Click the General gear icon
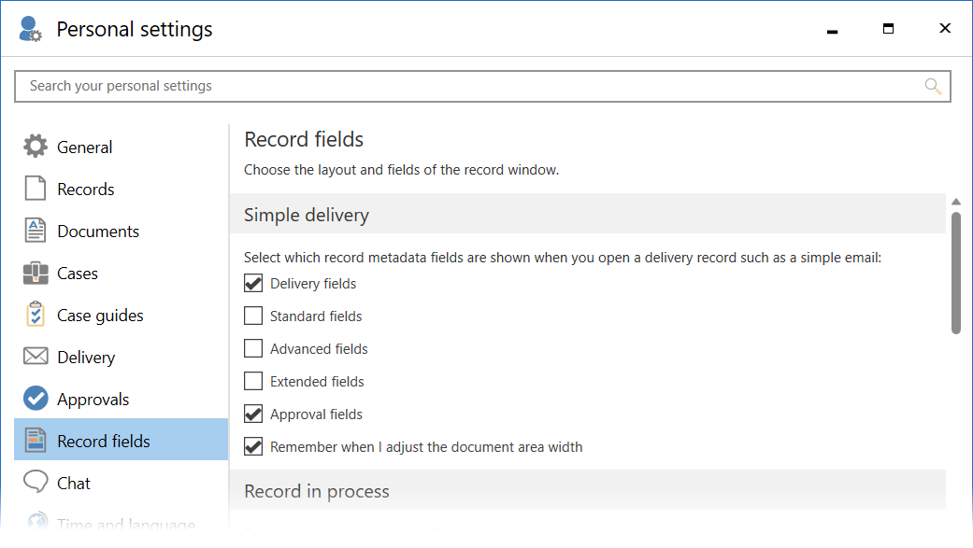This screenshot has height=548, width=973. pos(36,147)
